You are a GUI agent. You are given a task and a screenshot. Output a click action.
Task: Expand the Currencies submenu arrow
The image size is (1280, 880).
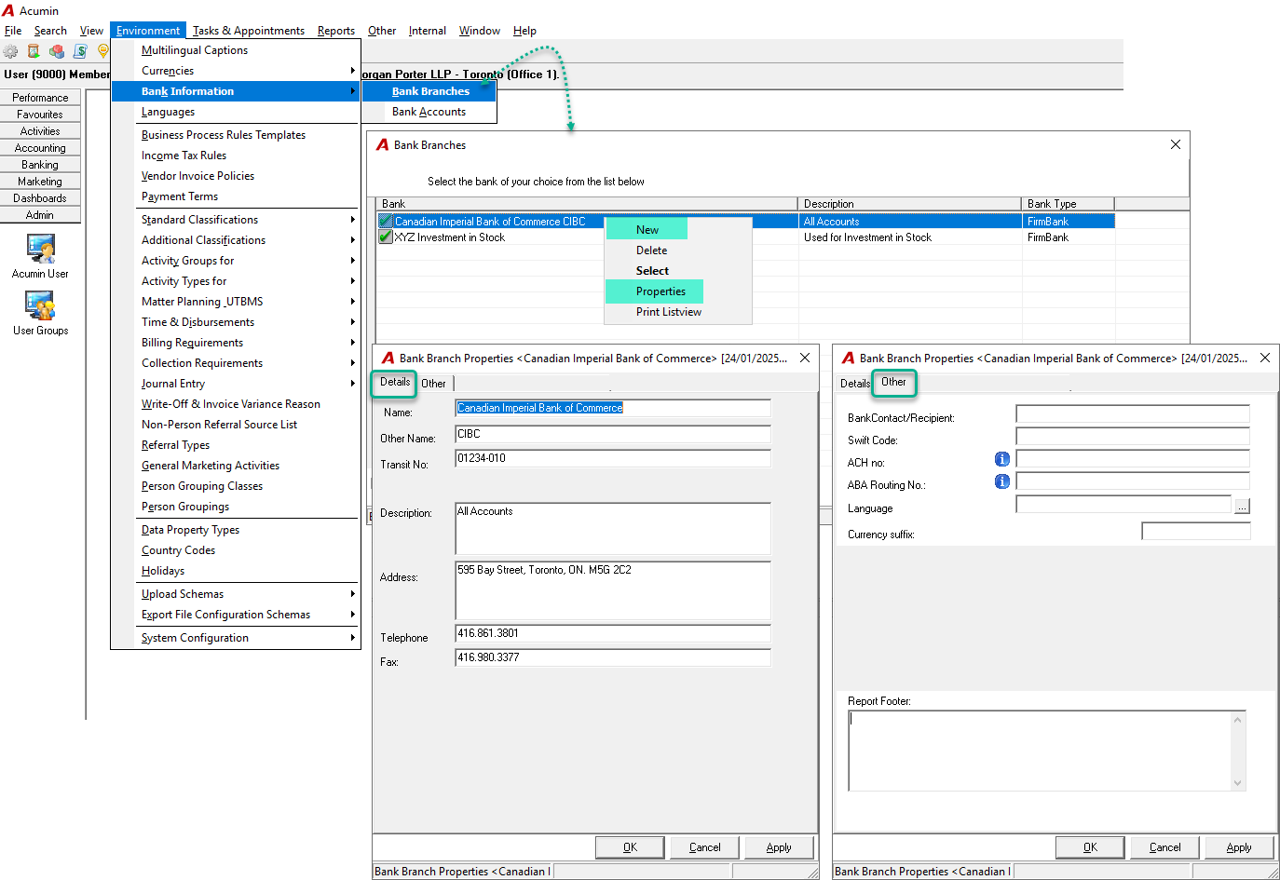point(352,71)
